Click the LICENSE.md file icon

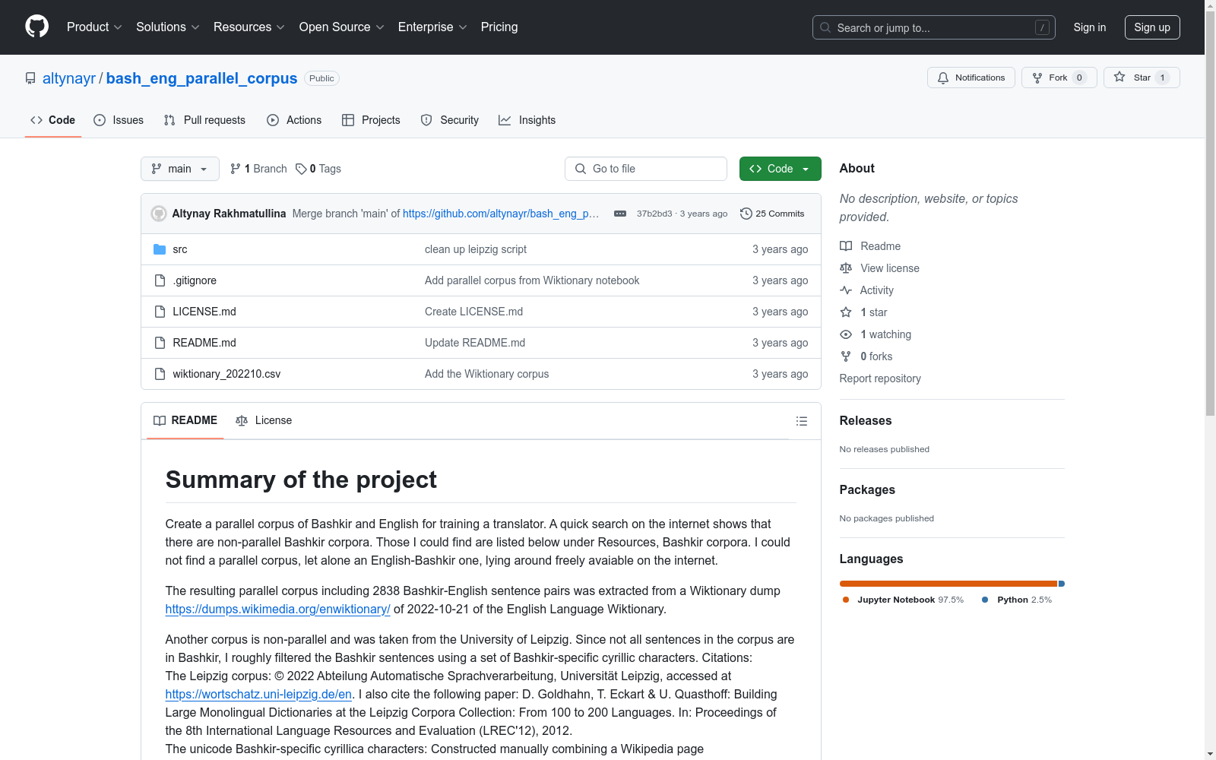160,312
